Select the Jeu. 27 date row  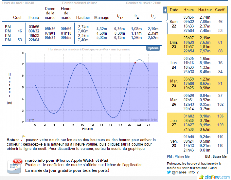[197, 123]
